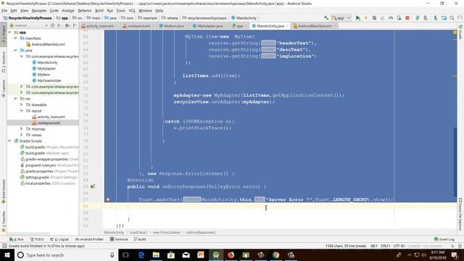This screenshot has height=261, width=464.
Task: Click the tool-window toggle icon in status bar
Action: tap(4, 246)
